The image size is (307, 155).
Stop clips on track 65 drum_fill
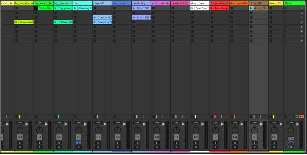click(x=251, y=117)
